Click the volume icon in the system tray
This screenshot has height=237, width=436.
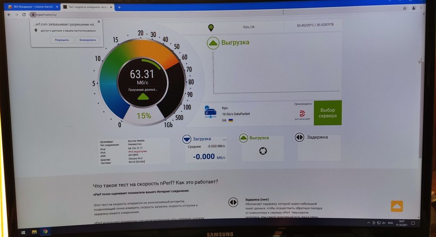tap(384, 223)
